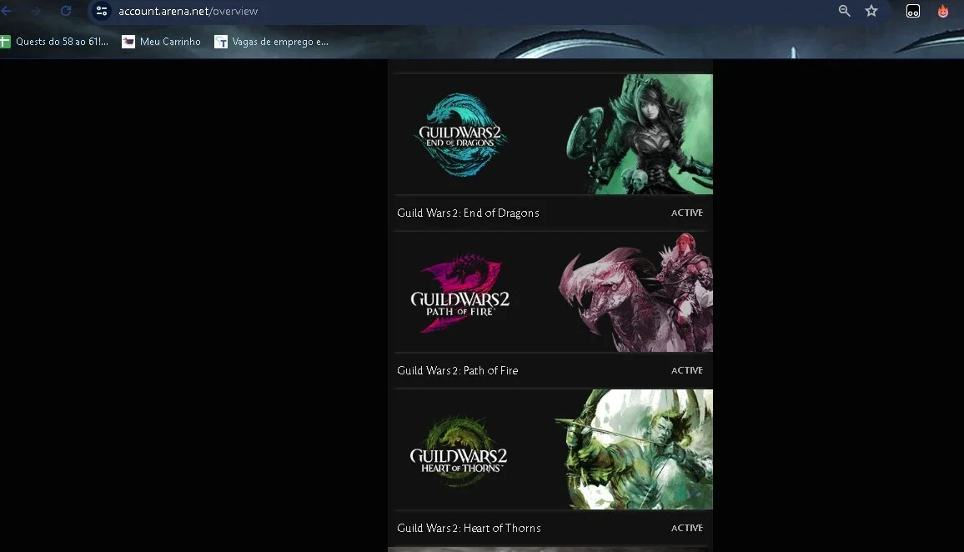Screen dimensions: 964x552
Task: Select 'Guild Wars 2: Heart of Thorns' title text
Action: pos(469,528)
